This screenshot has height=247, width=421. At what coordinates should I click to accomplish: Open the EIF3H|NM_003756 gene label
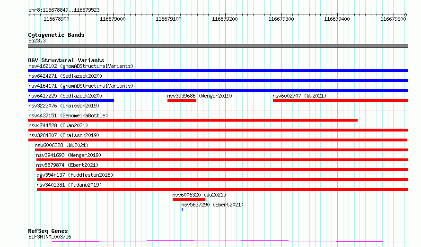point(50,237)
